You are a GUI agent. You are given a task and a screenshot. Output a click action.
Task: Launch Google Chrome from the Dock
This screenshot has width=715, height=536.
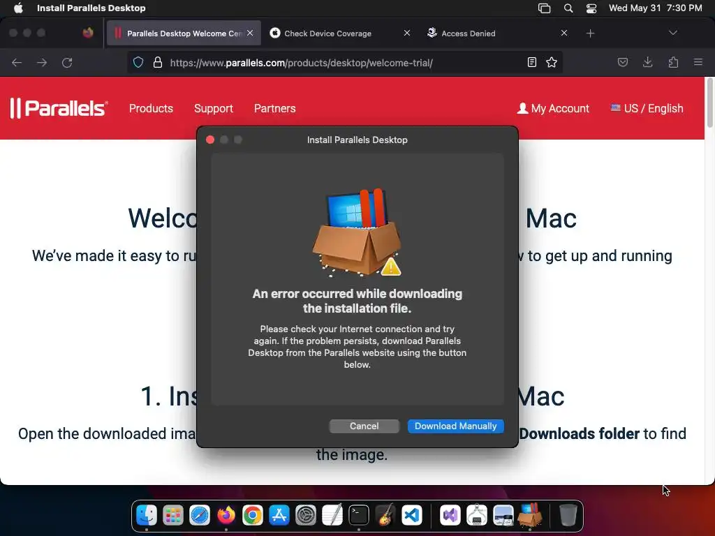coord(253,516)
